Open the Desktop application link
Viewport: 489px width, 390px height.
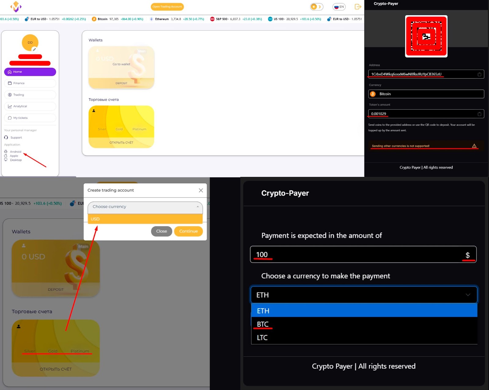(16, 160)
